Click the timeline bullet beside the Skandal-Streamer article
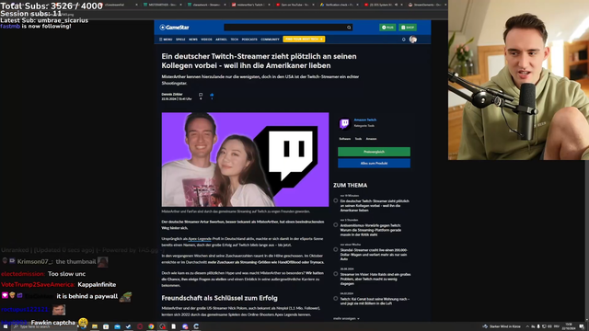 (x=335, y=249)
